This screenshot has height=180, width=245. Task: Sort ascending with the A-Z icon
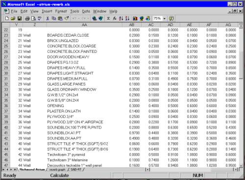tap(121, 19)
